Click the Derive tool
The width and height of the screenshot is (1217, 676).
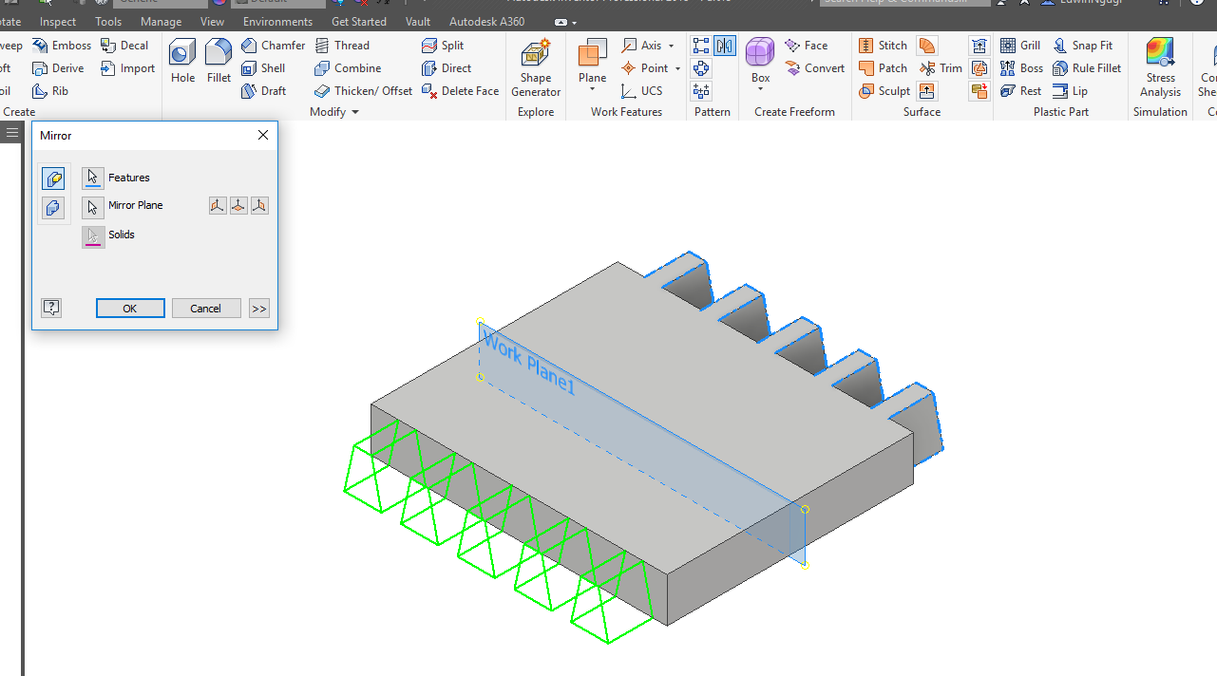coord(58,68)
